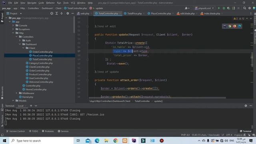Click Select Opened File target icon
Image resolution: width=256 pixels, height=144 pixels.
[52, 14]
